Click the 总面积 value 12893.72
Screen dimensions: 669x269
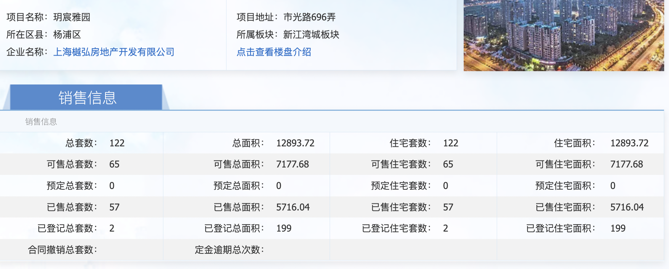[x=295, y=143]
